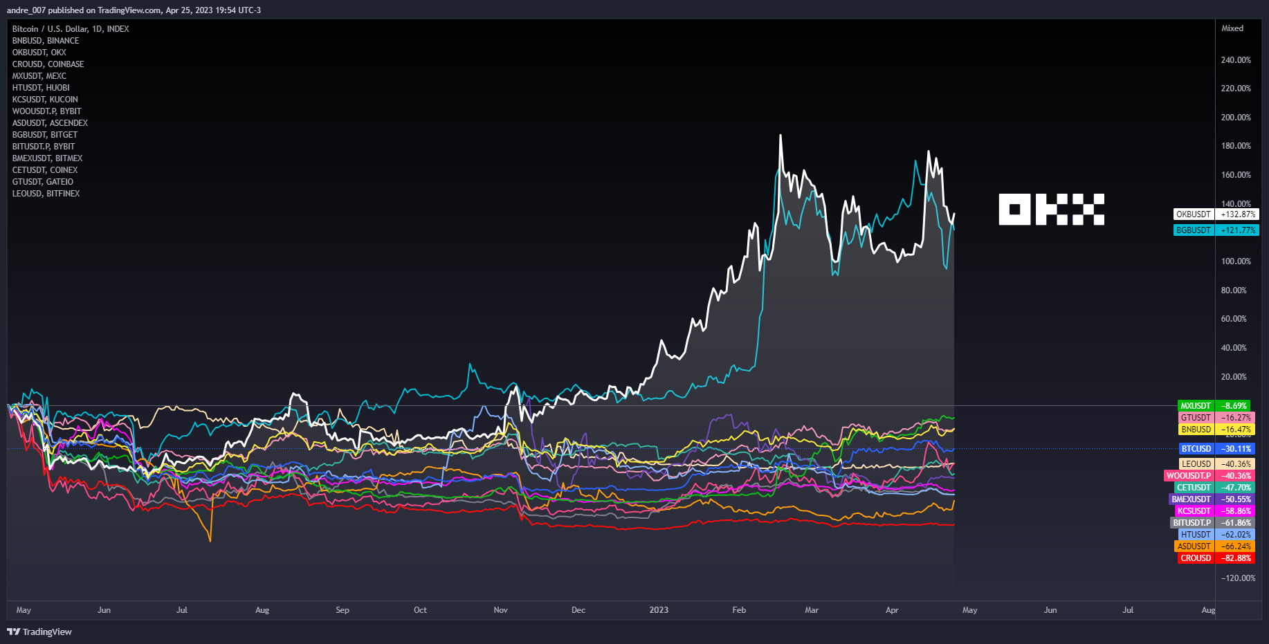Select the OKBUSDT, OKX legend entry

coord(39,53)
